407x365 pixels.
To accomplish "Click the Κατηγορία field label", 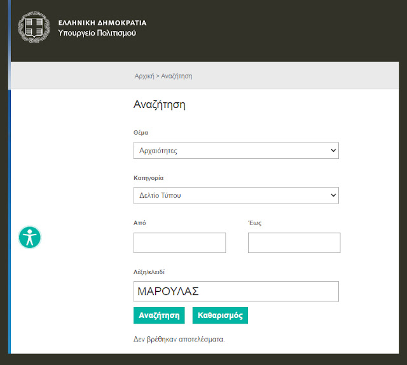I will click(149, 178).
